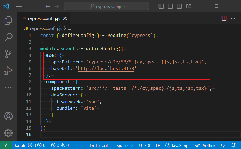
Task: Click line number 4 in the gutter
Action: click(x=30, y=55)
